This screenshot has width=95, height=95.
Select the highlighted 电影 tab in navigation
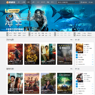tap(28, 2)
